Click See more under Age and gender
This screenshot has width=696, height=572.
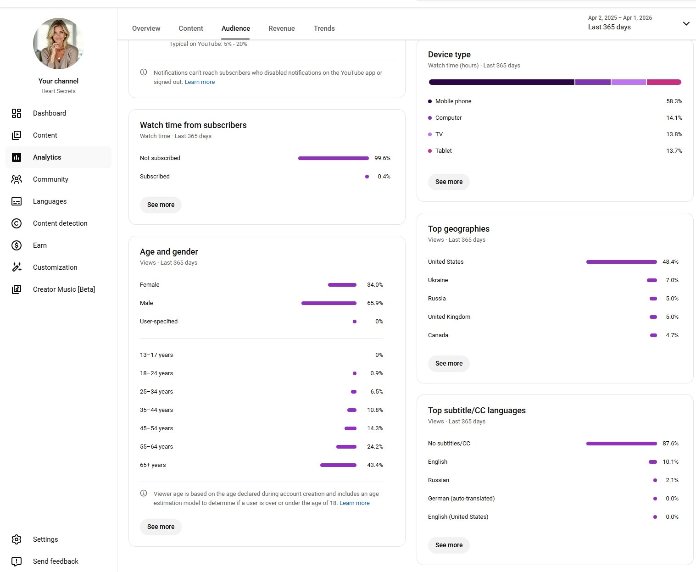161,527
